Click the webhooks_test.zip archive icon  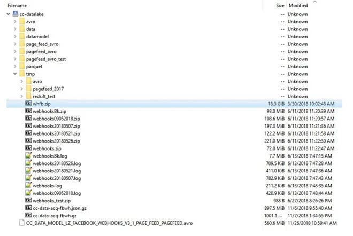[x=28, y=200]
